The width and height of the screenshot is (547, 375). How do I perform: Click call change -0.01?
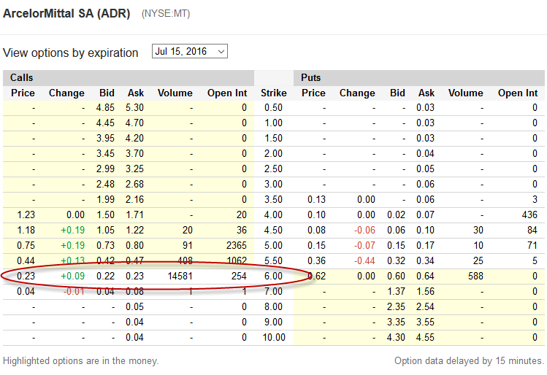pyautogui.click(x=74, y=292)
